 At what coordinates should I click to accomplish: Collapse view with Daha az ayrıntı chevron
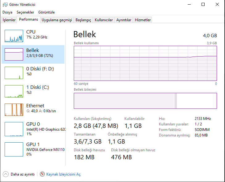6,174
